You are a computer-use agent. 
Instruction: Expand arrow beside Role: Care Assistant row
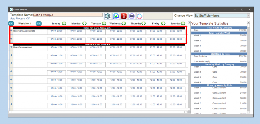(11, 47)
